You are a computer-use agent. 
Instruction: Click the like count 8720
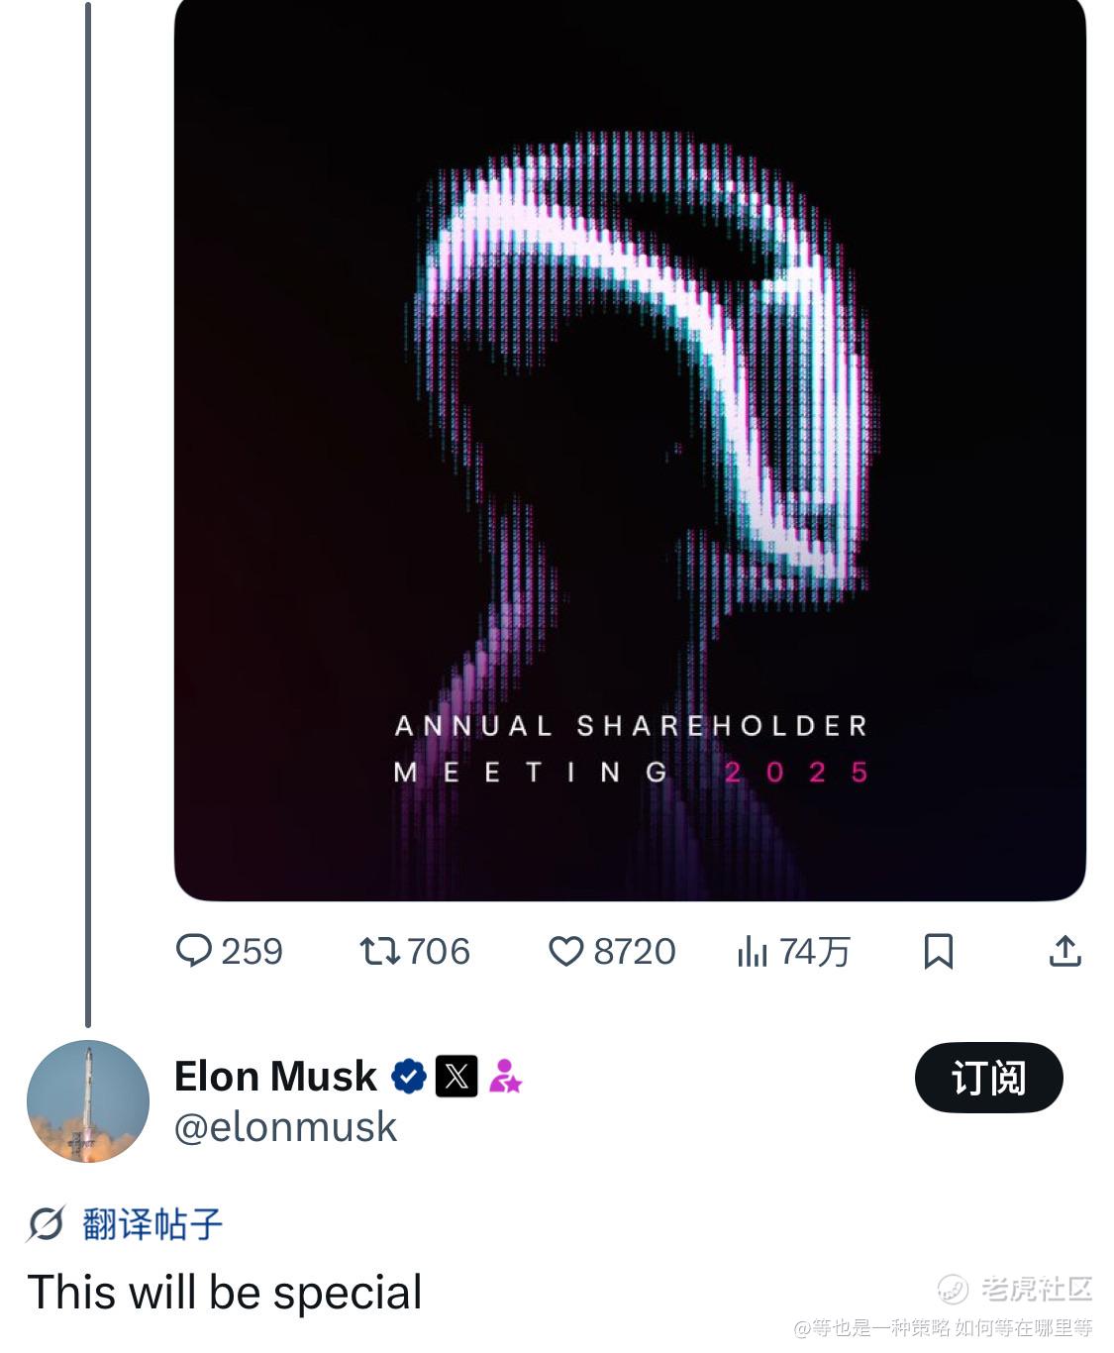(634, 951)
